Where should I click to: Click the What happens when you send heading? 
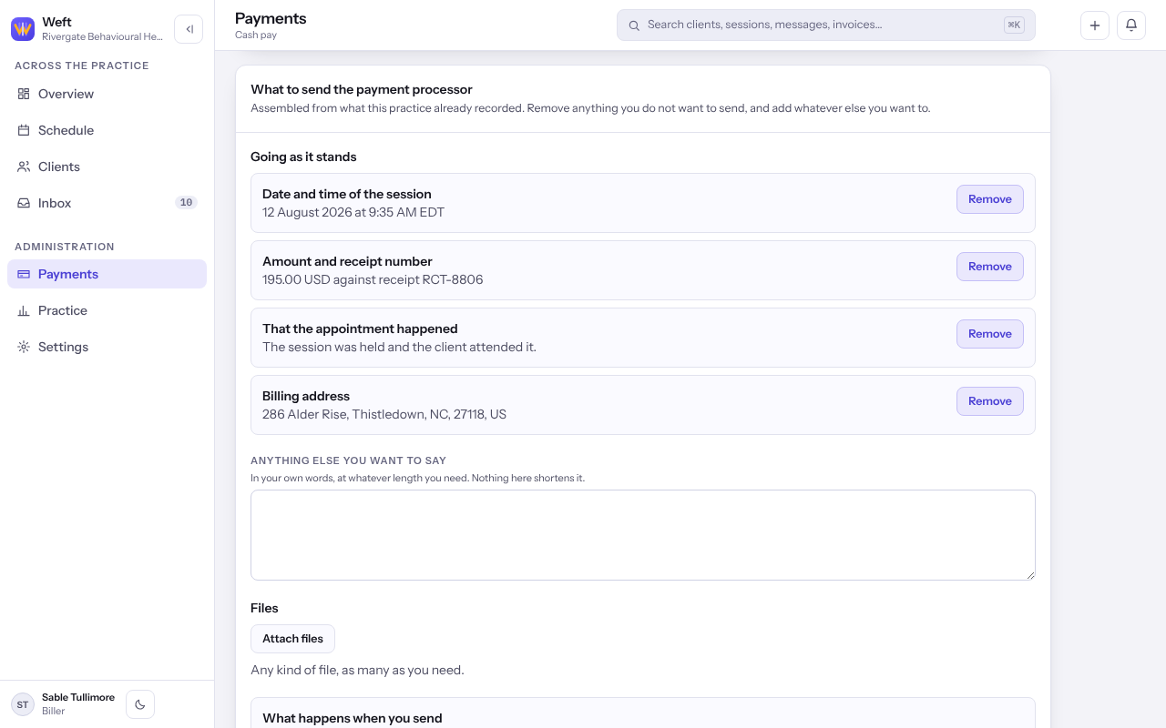point(353,718)
